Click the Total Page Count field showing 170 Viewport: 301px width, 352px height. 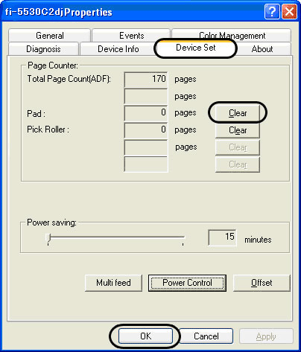point(146,80)
